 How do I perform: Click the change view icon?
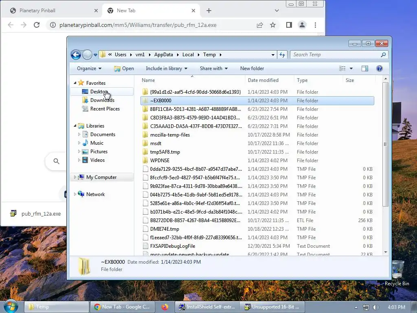(342, 68)
